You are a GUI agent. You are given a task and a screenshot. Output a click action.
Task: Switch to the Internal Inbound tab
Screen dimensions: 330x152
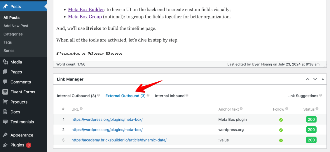170,96
